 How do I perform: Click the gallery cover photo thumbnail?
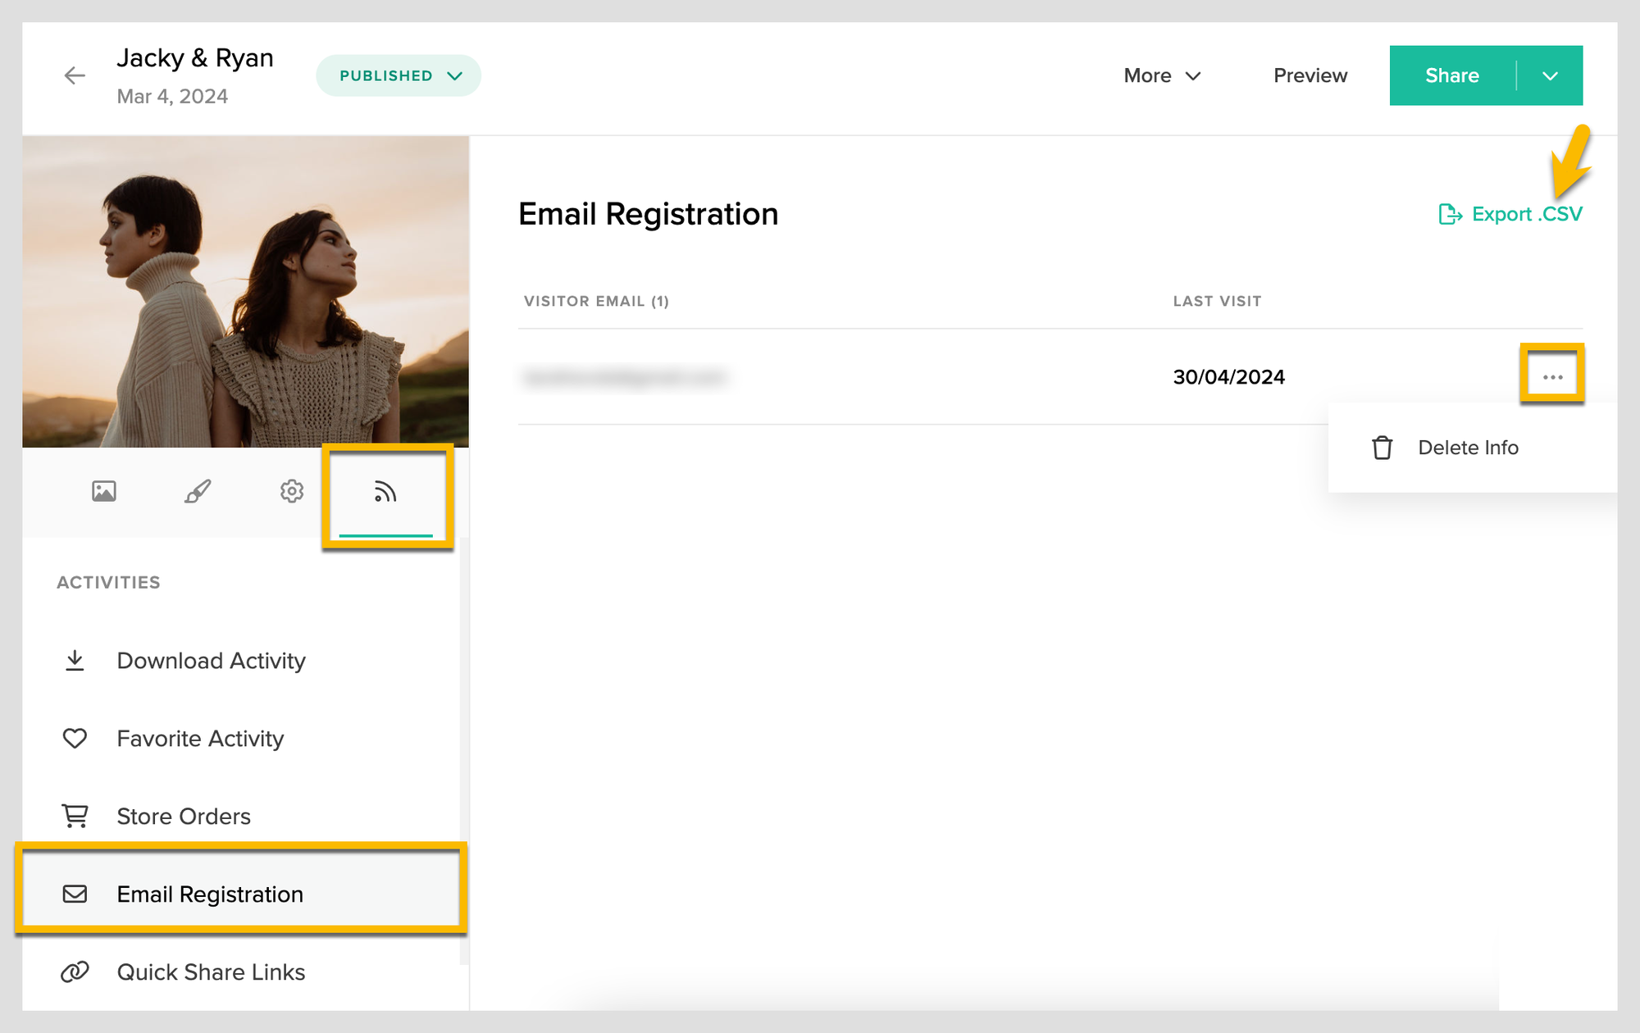click(x=246, y=287)
